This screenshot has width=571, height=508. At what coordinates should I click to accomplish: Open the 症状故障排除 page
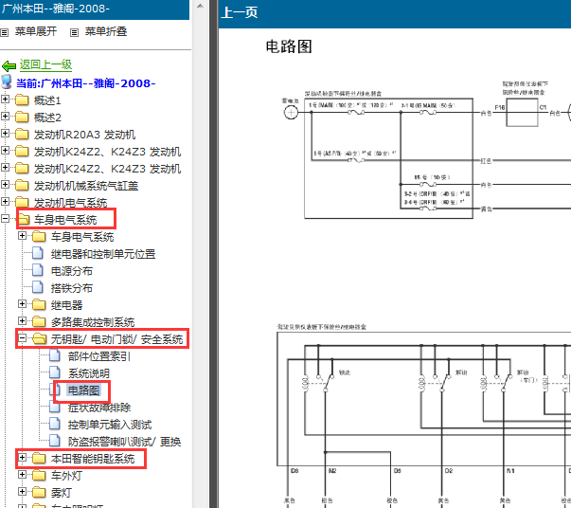tap(99, 408)
